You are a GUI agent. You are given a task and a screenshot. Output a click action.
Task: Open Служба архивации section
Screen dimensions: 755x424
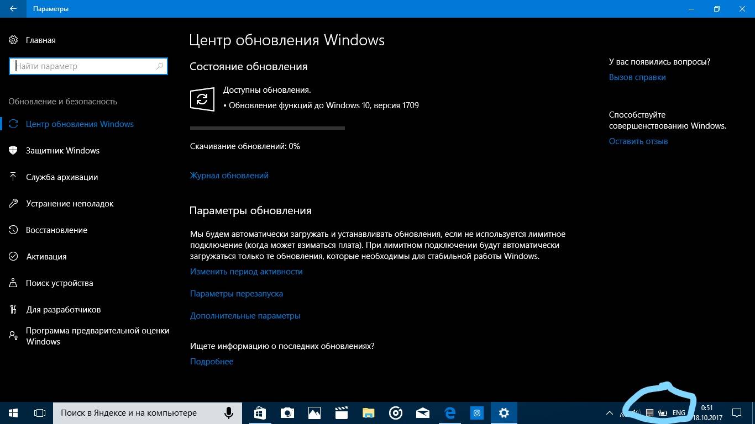pyautogui.click(x=62, y=177)
